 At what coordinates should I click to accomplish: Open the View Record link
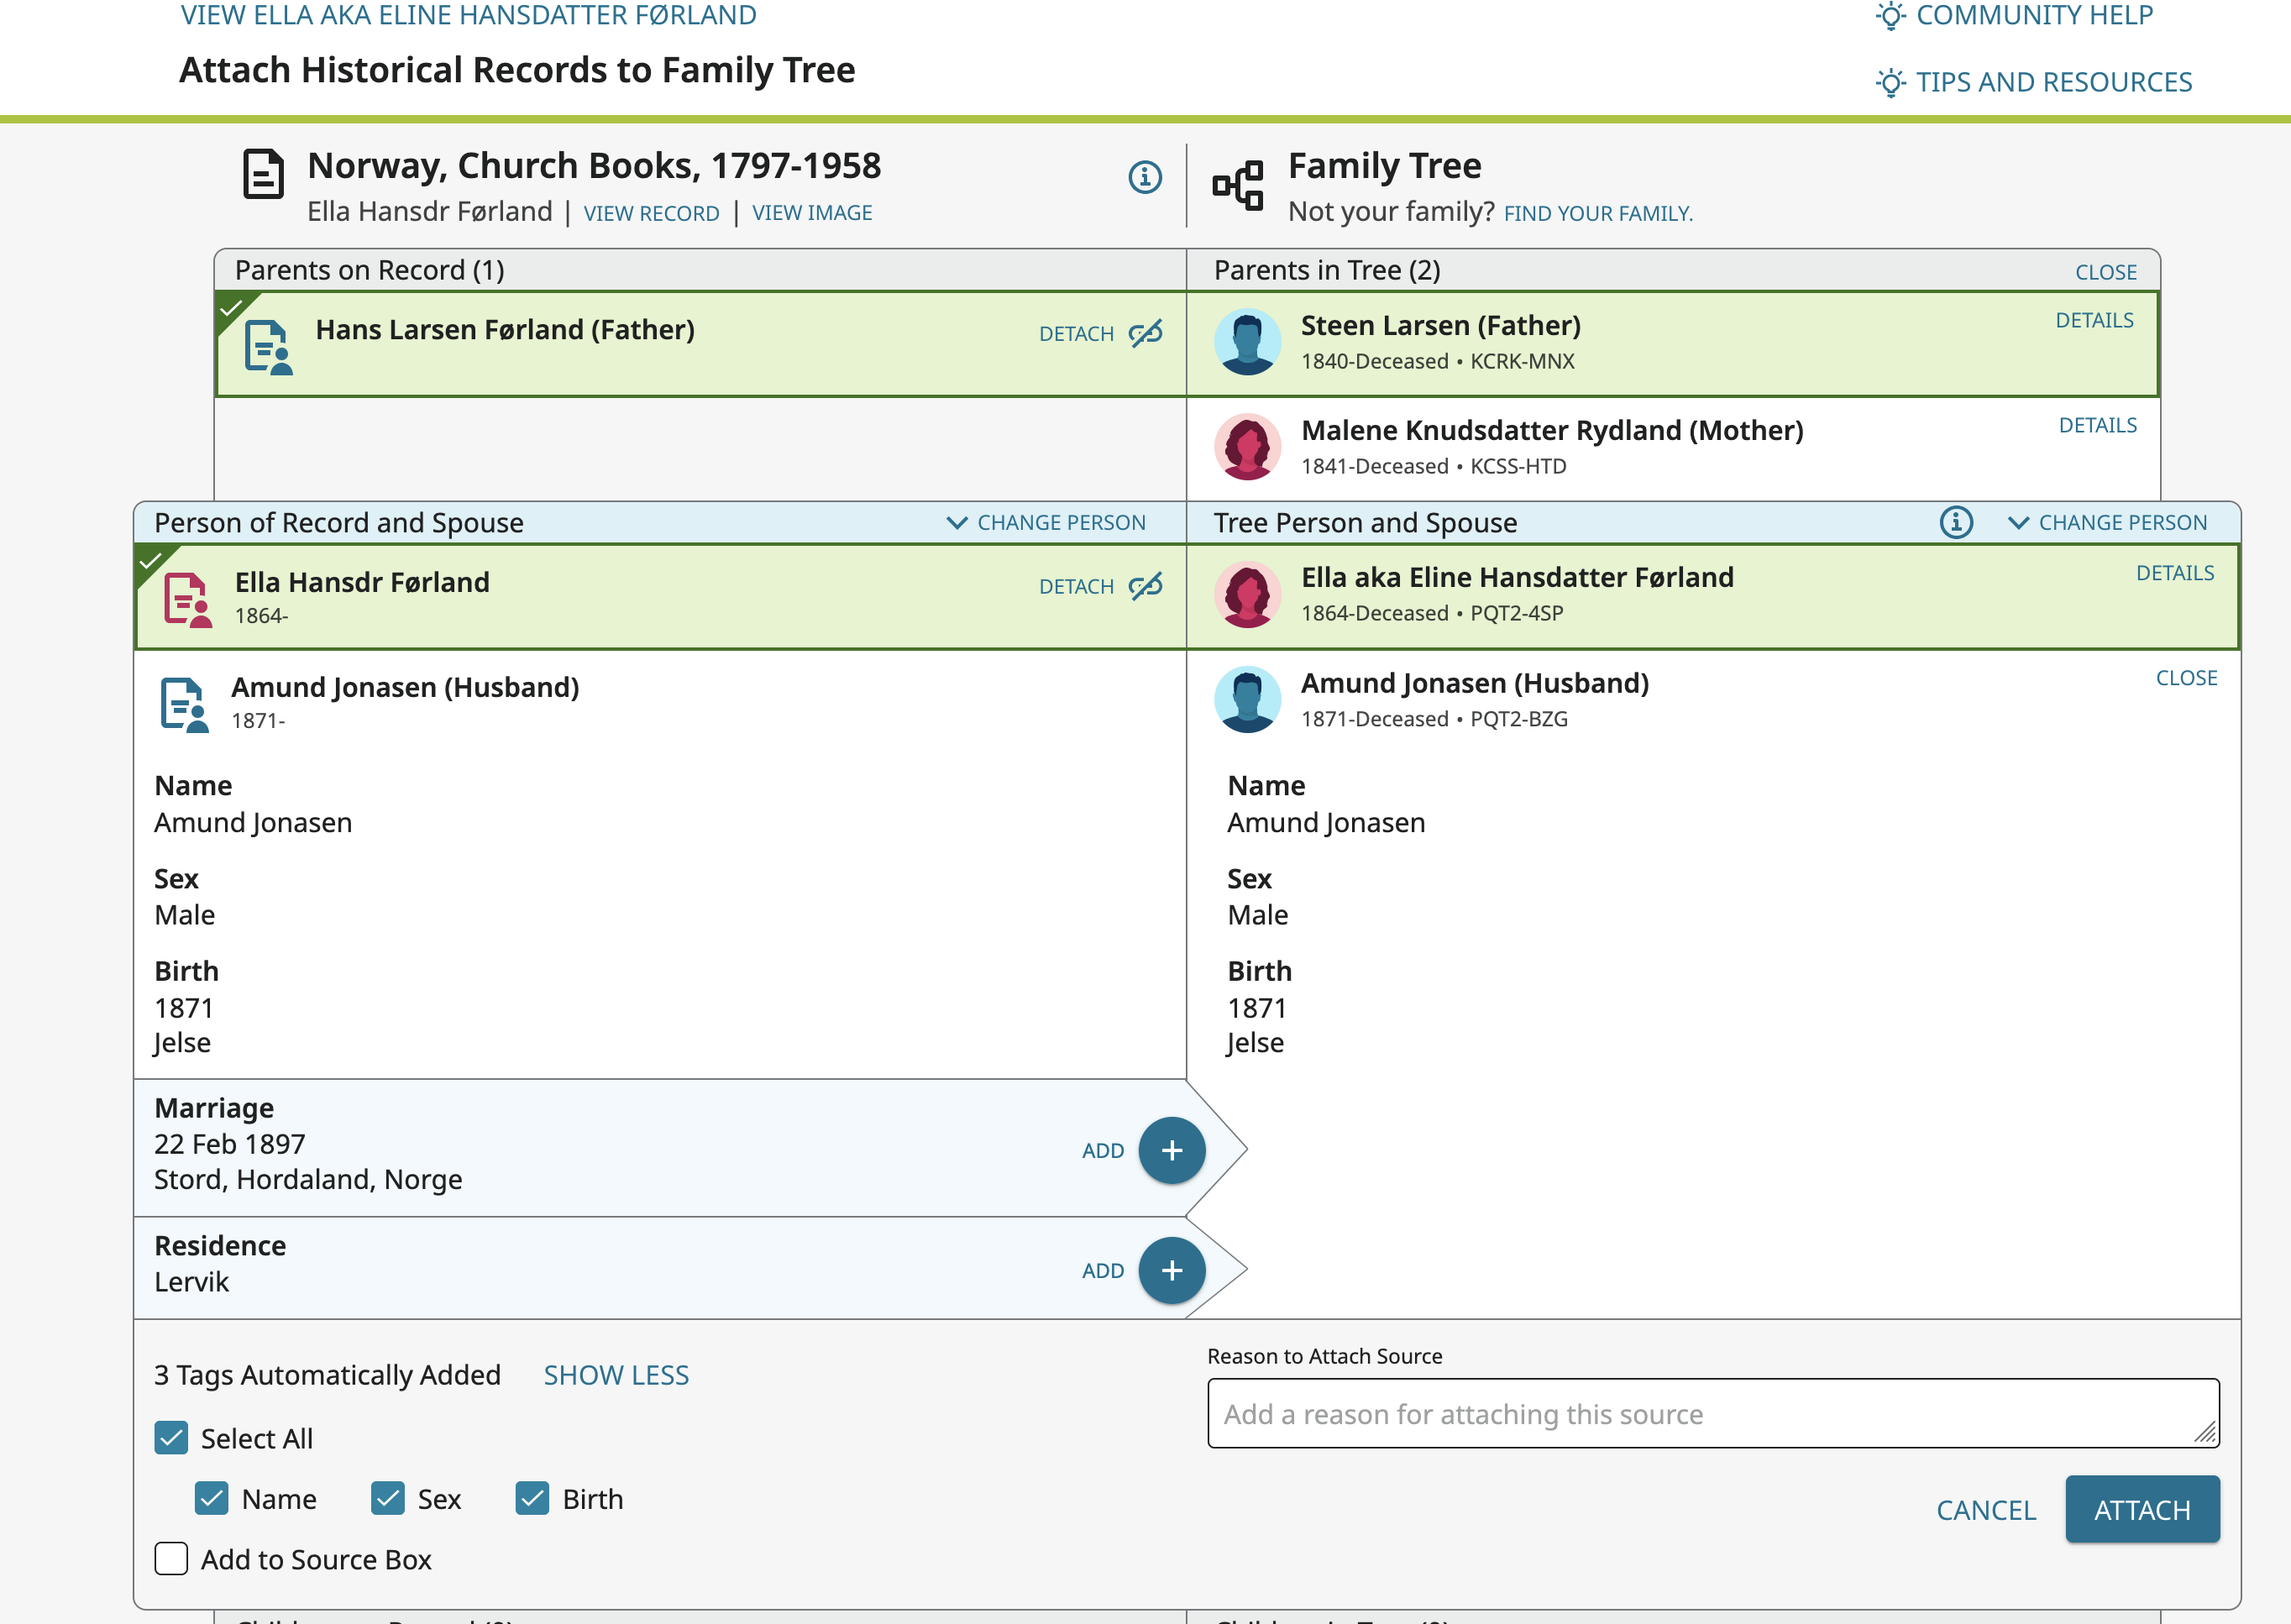pos(651,213)
